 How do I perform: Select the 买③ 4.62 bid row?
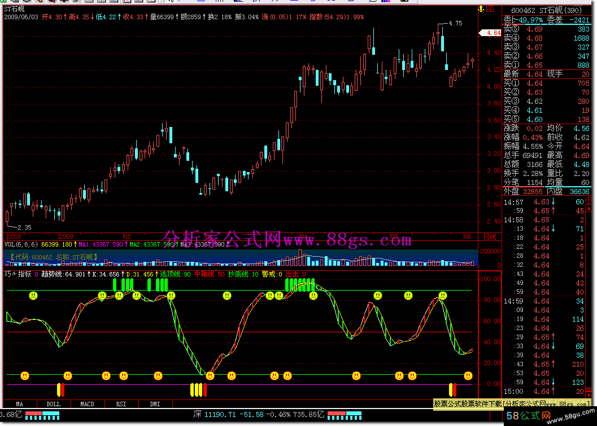(546, 101)
